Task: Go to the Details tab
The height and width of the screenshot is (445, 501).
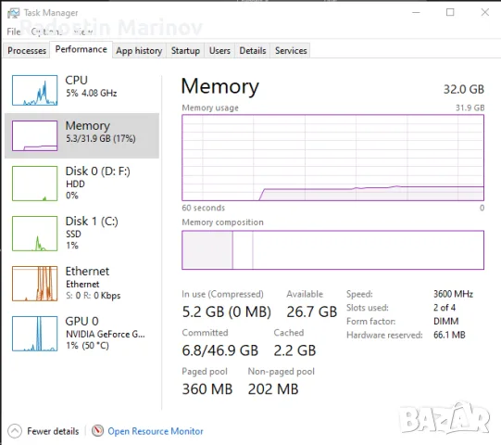Action: tap(253, 51)
